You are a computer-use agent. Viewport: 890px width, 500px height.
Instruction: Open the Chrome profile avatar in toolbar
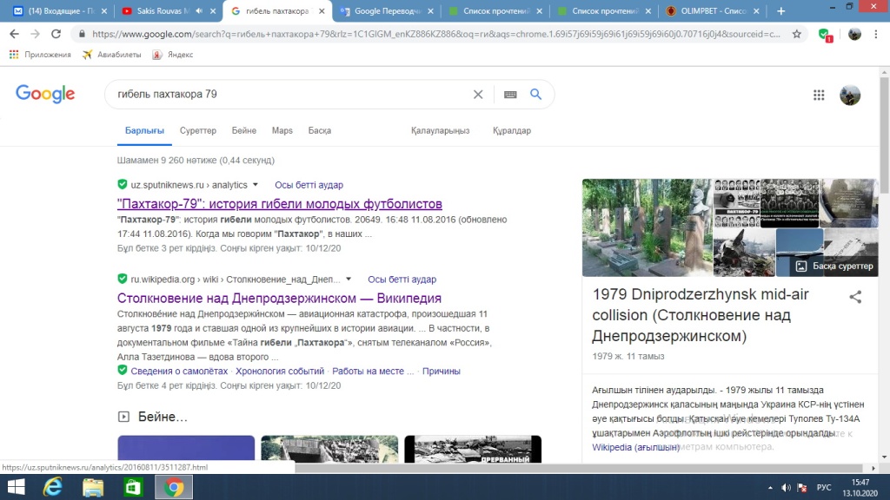point(854,34)
